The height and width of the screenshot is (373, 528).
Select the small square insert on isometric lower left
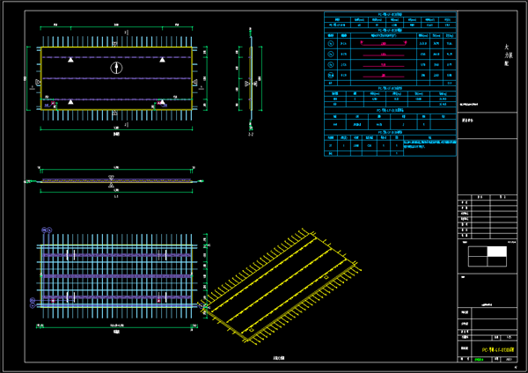(x=251, y=330)
